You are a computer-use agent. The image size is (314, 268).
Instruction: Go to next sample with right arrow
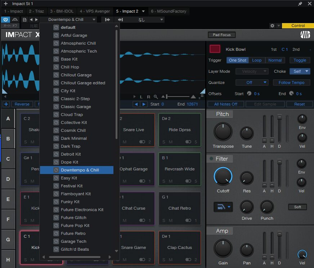(x=144, y=104)
